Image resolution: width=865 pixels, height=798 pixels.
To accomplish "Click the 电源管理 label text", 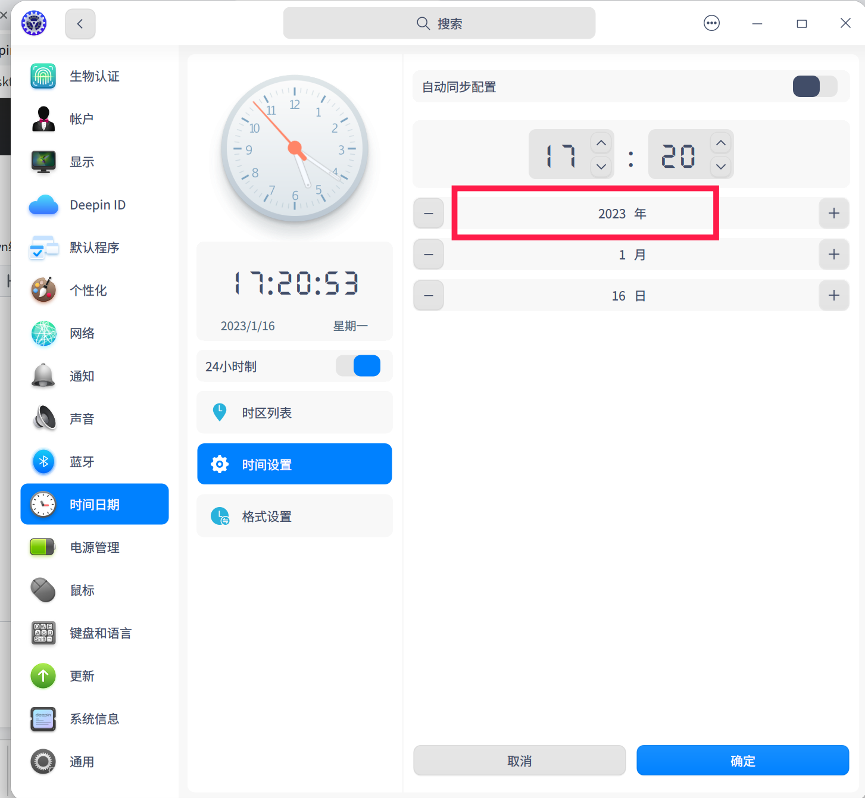I will point(95,547).
